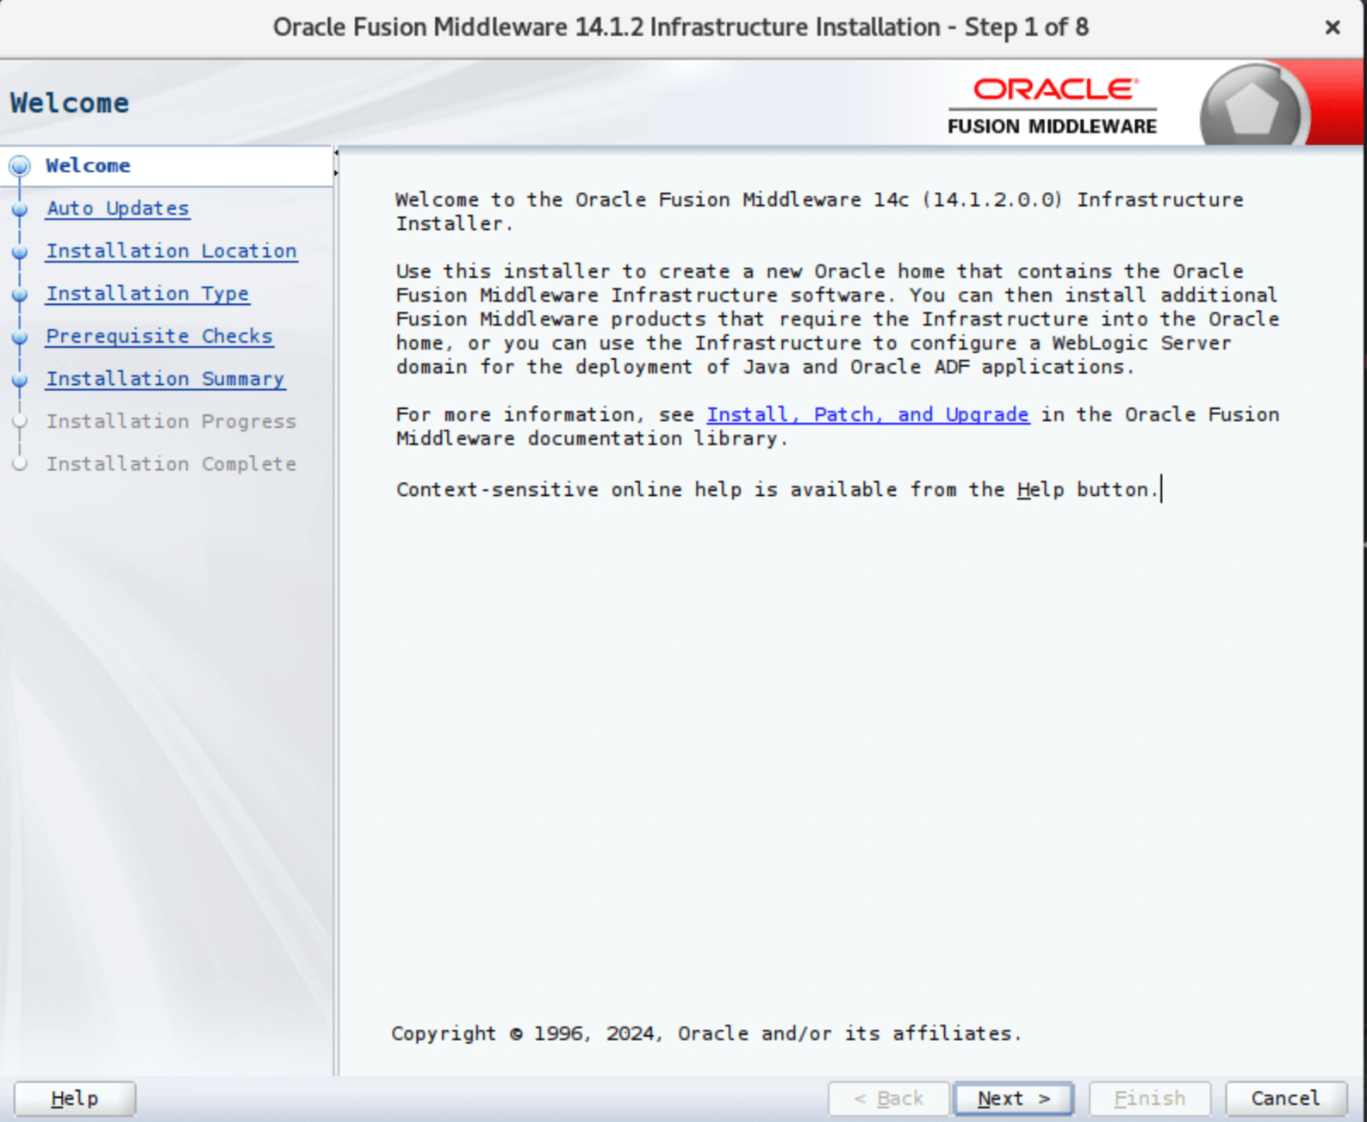Screen dimensions: 1367x1122
Task: Cancel the installation
Action: pos(1286,1099)
